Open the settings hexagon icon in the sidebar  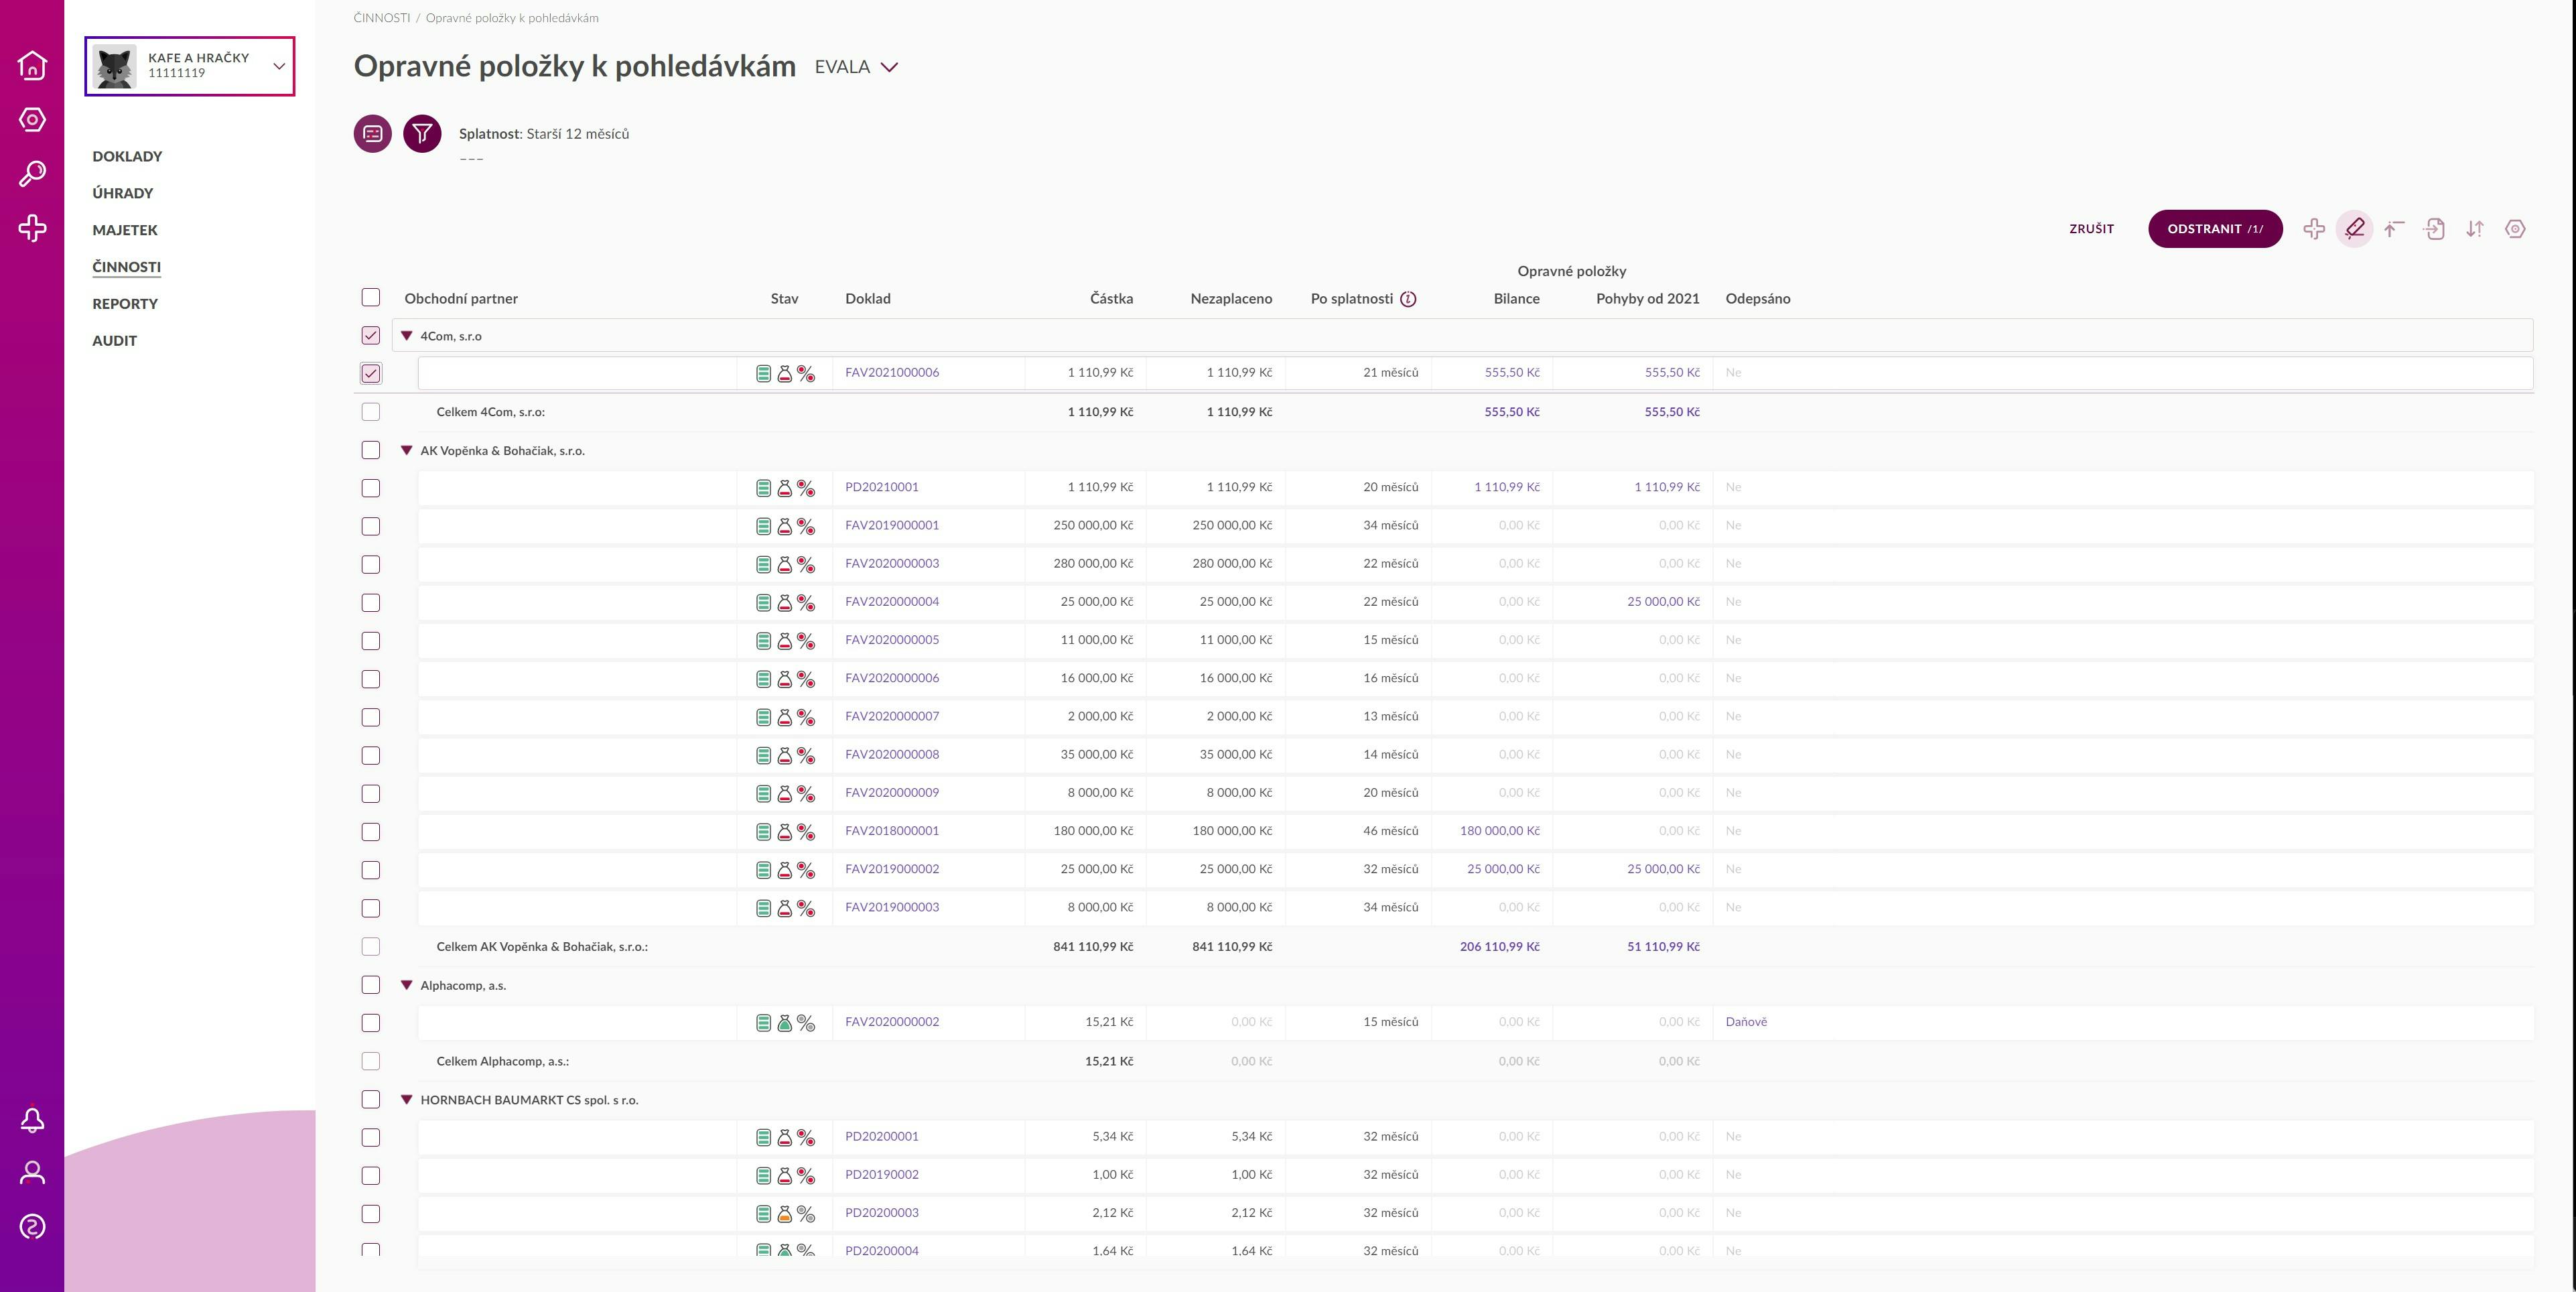coord(32,120)
